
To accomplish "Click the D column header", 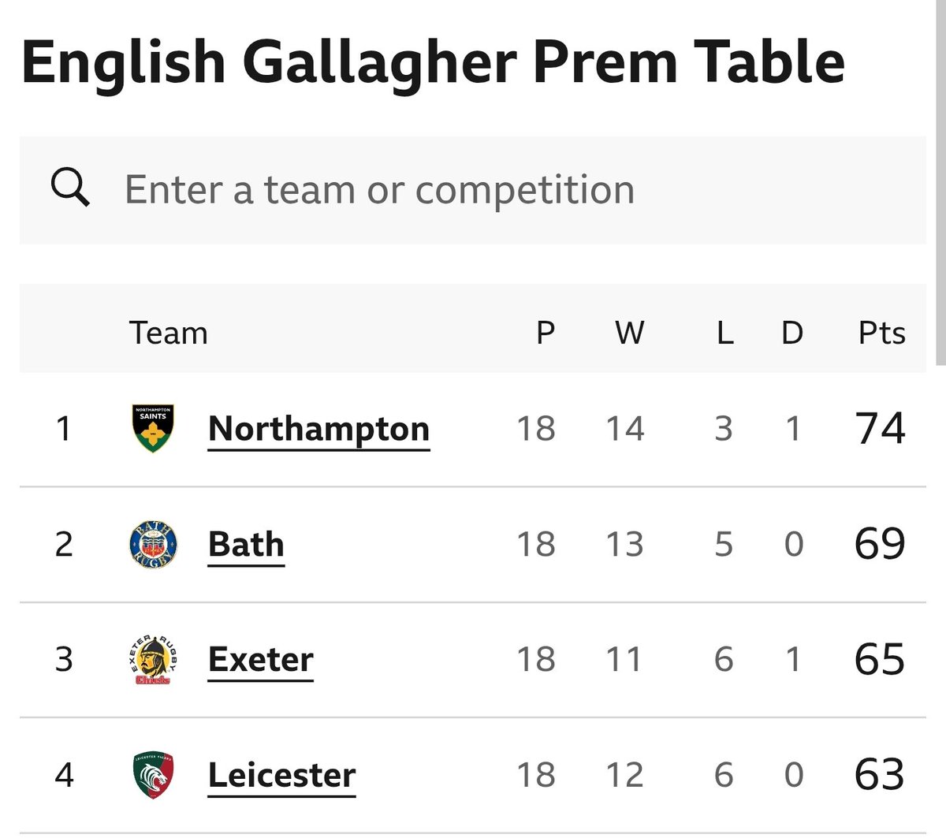I will click(x=792, y=333).
